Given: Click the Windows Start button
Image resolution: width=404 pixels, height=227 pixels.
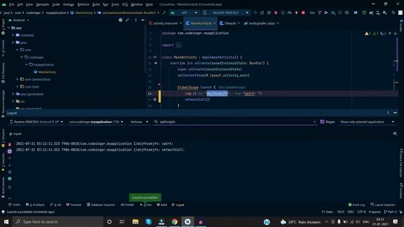Looking at the screenshot, I should [6, 221].
